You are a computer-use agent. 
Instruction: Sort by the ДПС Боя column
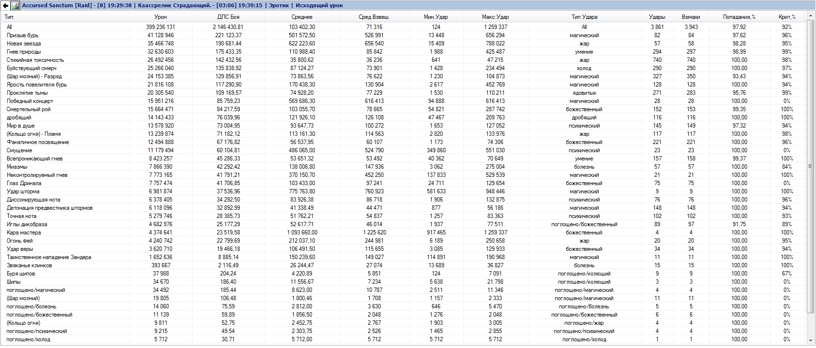(x=228, y=17)
